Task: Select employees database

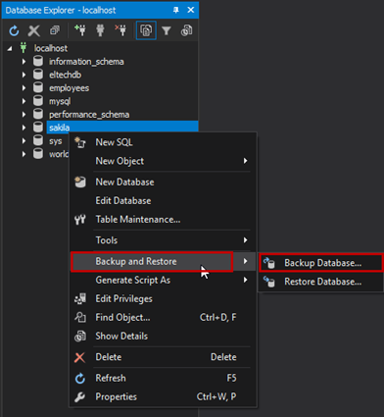Action: (x=69, y=88)
